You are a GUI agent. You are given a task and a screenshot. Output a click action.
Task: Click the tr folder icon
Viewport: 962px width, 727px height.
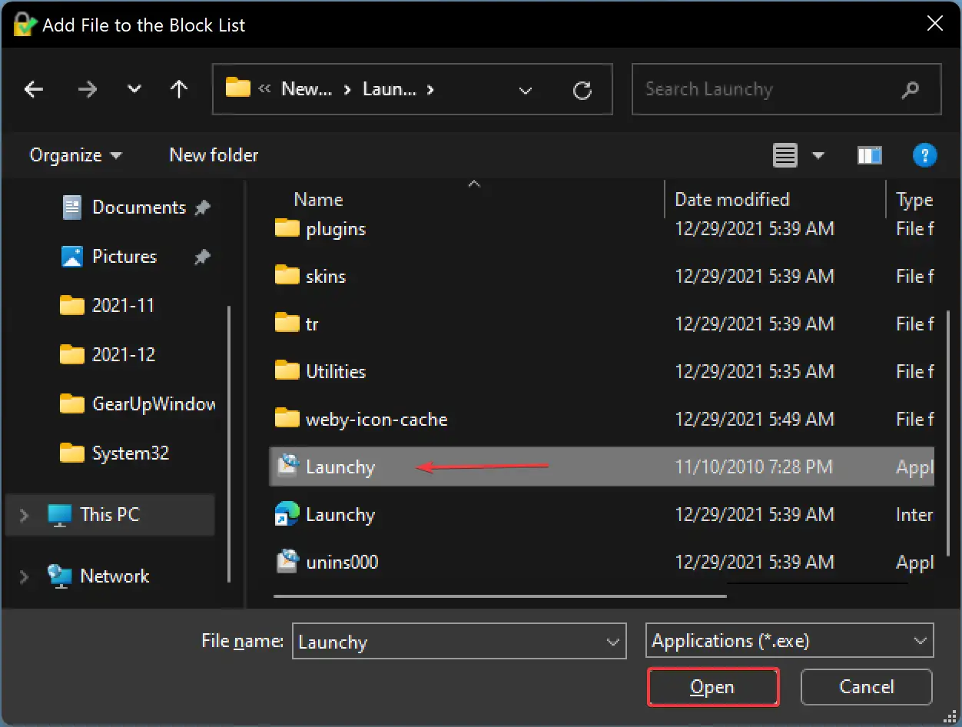[287, 324]
